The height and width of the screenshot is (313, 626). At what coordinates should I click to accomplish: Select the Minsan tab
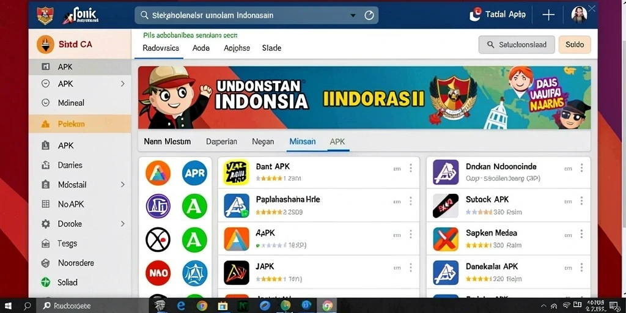click(x=302, y=141)
